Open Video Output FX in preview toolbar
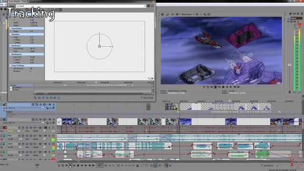304x171 pixels. click(172, 14)
